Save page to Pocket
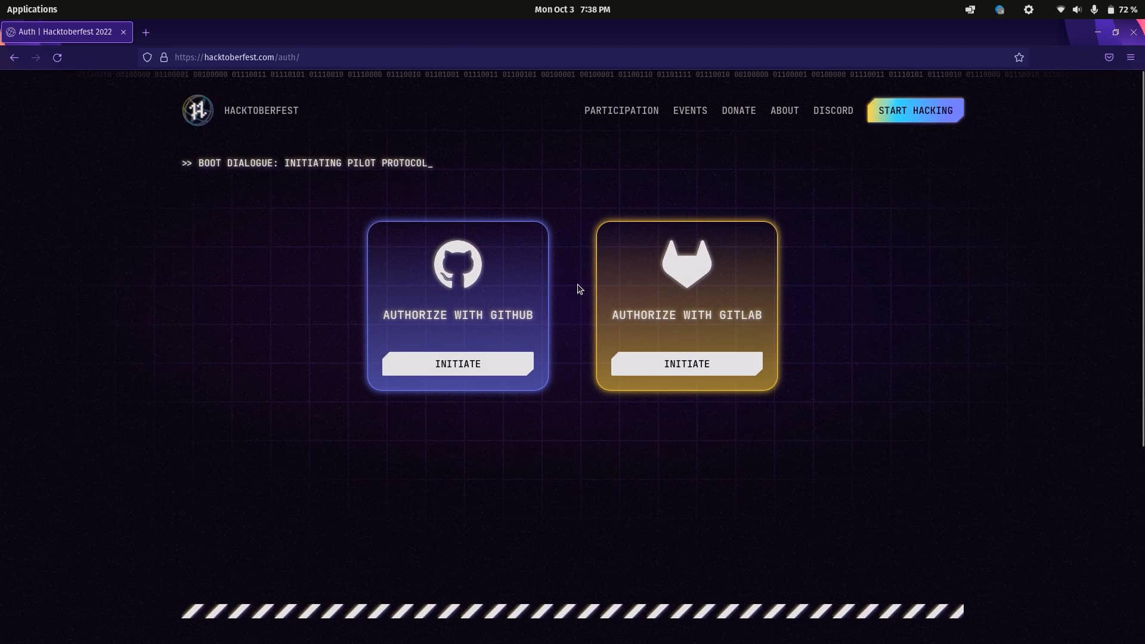The width and height of the screenshot is (1145, 644). (1109, 57)
